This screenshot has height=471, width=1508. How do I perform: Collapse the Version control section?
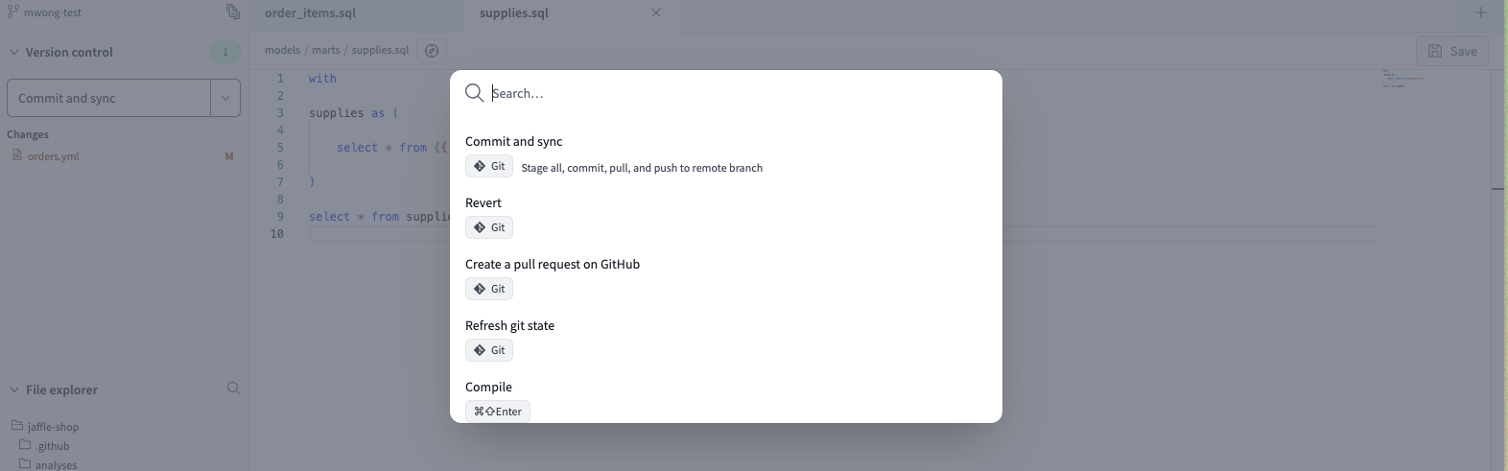(x=14, y=52)
